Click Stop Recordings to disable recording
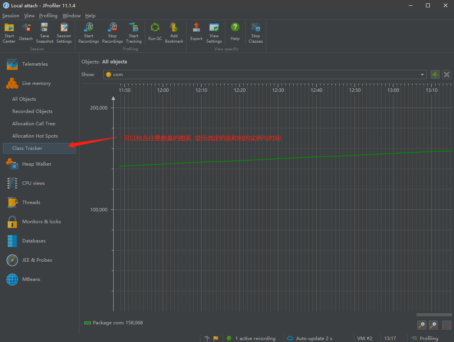 pyautogui.click(x=112, y=32)
